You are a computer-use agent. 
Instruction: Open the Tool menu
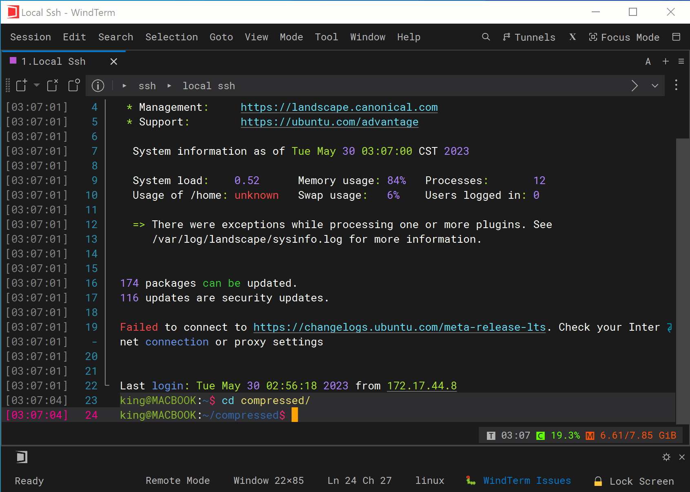[327, 37]
